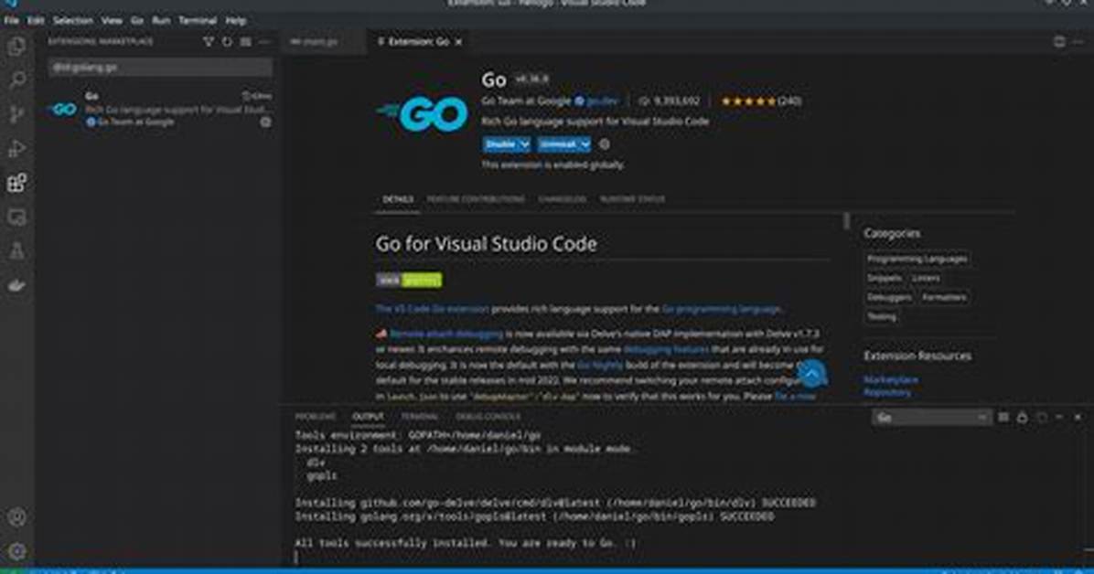Collapse the panel with the caret
Screen dimensions: 1094x574
pos(1060,417)
